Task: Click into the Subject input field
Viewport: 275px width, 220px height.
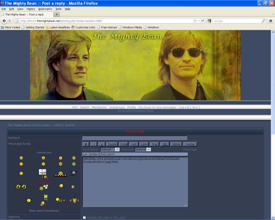Action: click(x=134, y=138)
